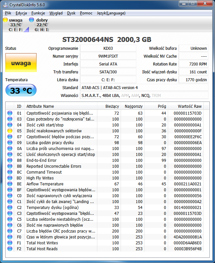Click the blue status icon for Command Timeout row
The height and width of the screenshot is (263, 215).
click(10, 172)
